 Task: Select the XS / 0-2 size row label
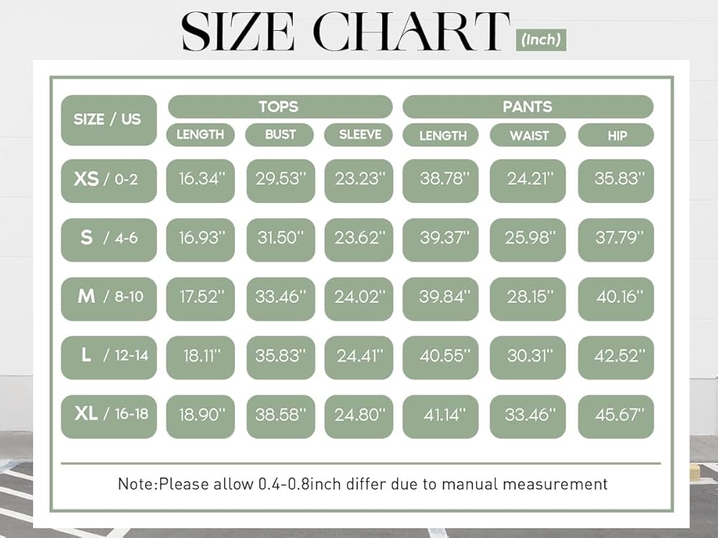pos(108,179)
